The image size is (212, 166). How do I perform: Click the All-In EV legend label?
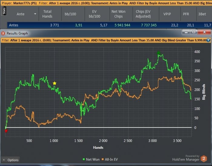point(111,159)
